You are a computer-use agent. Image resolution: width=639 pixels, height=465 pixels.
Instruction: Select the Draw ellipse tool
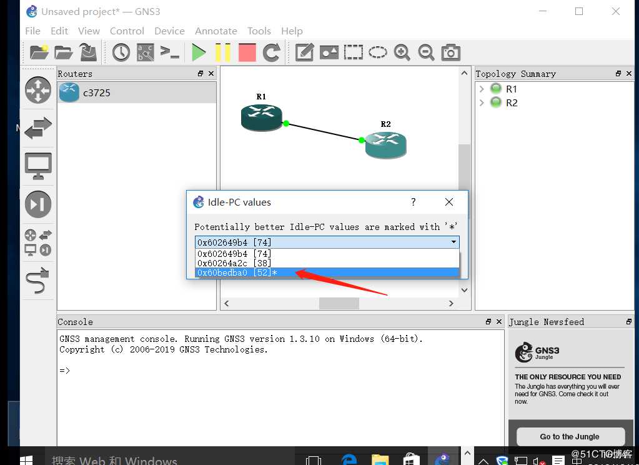378,52
